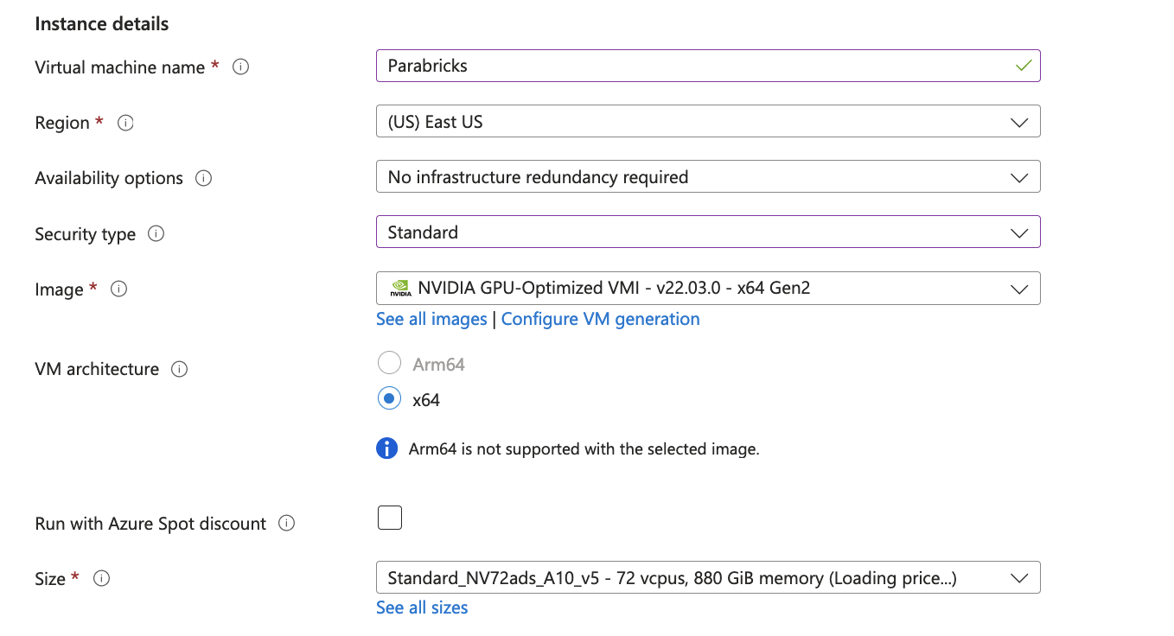Click Azure Spot discount info icon

click(x=287, y=524)
